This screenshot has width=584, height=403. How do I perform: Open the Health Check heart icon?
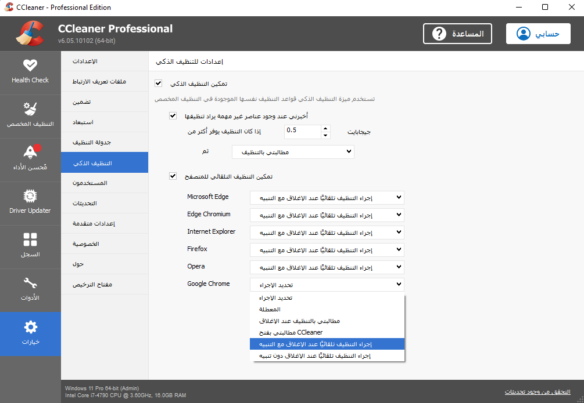click(30, 65)
